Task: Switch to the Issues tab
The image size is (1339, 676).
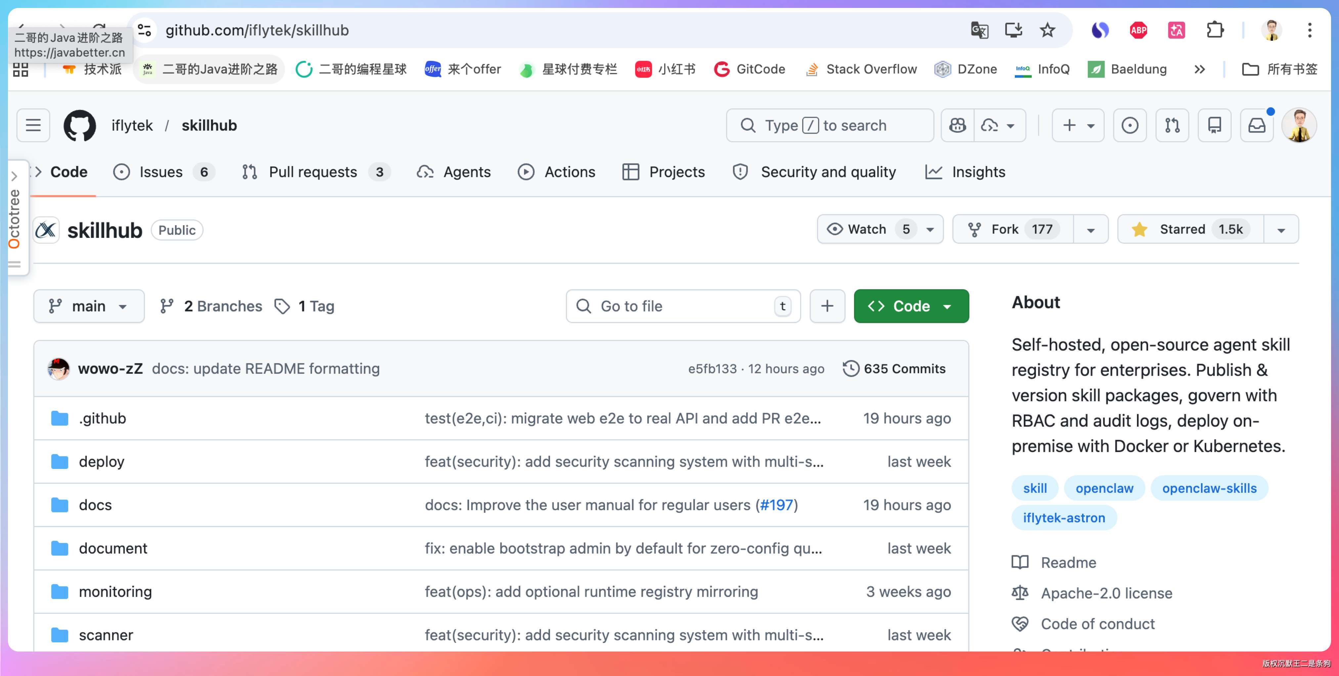Action: [x=161, y=172]
